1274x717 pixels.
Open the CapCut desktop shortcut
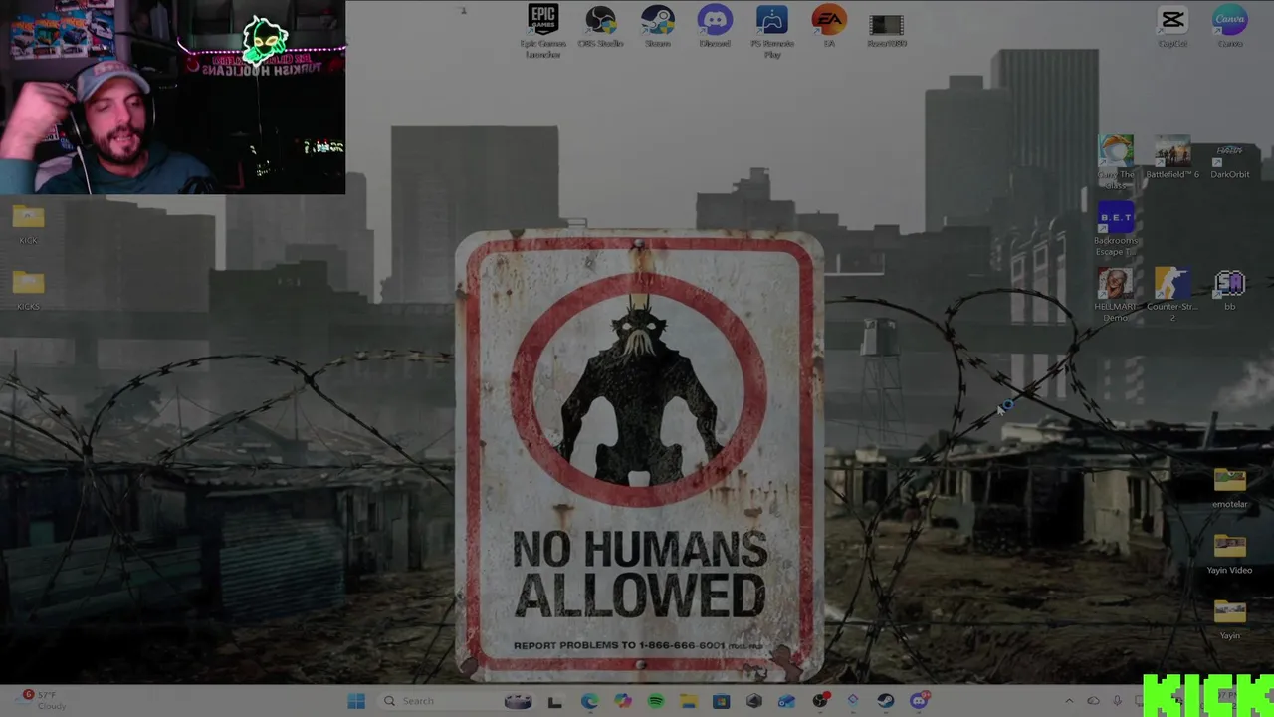(1172, 27)
